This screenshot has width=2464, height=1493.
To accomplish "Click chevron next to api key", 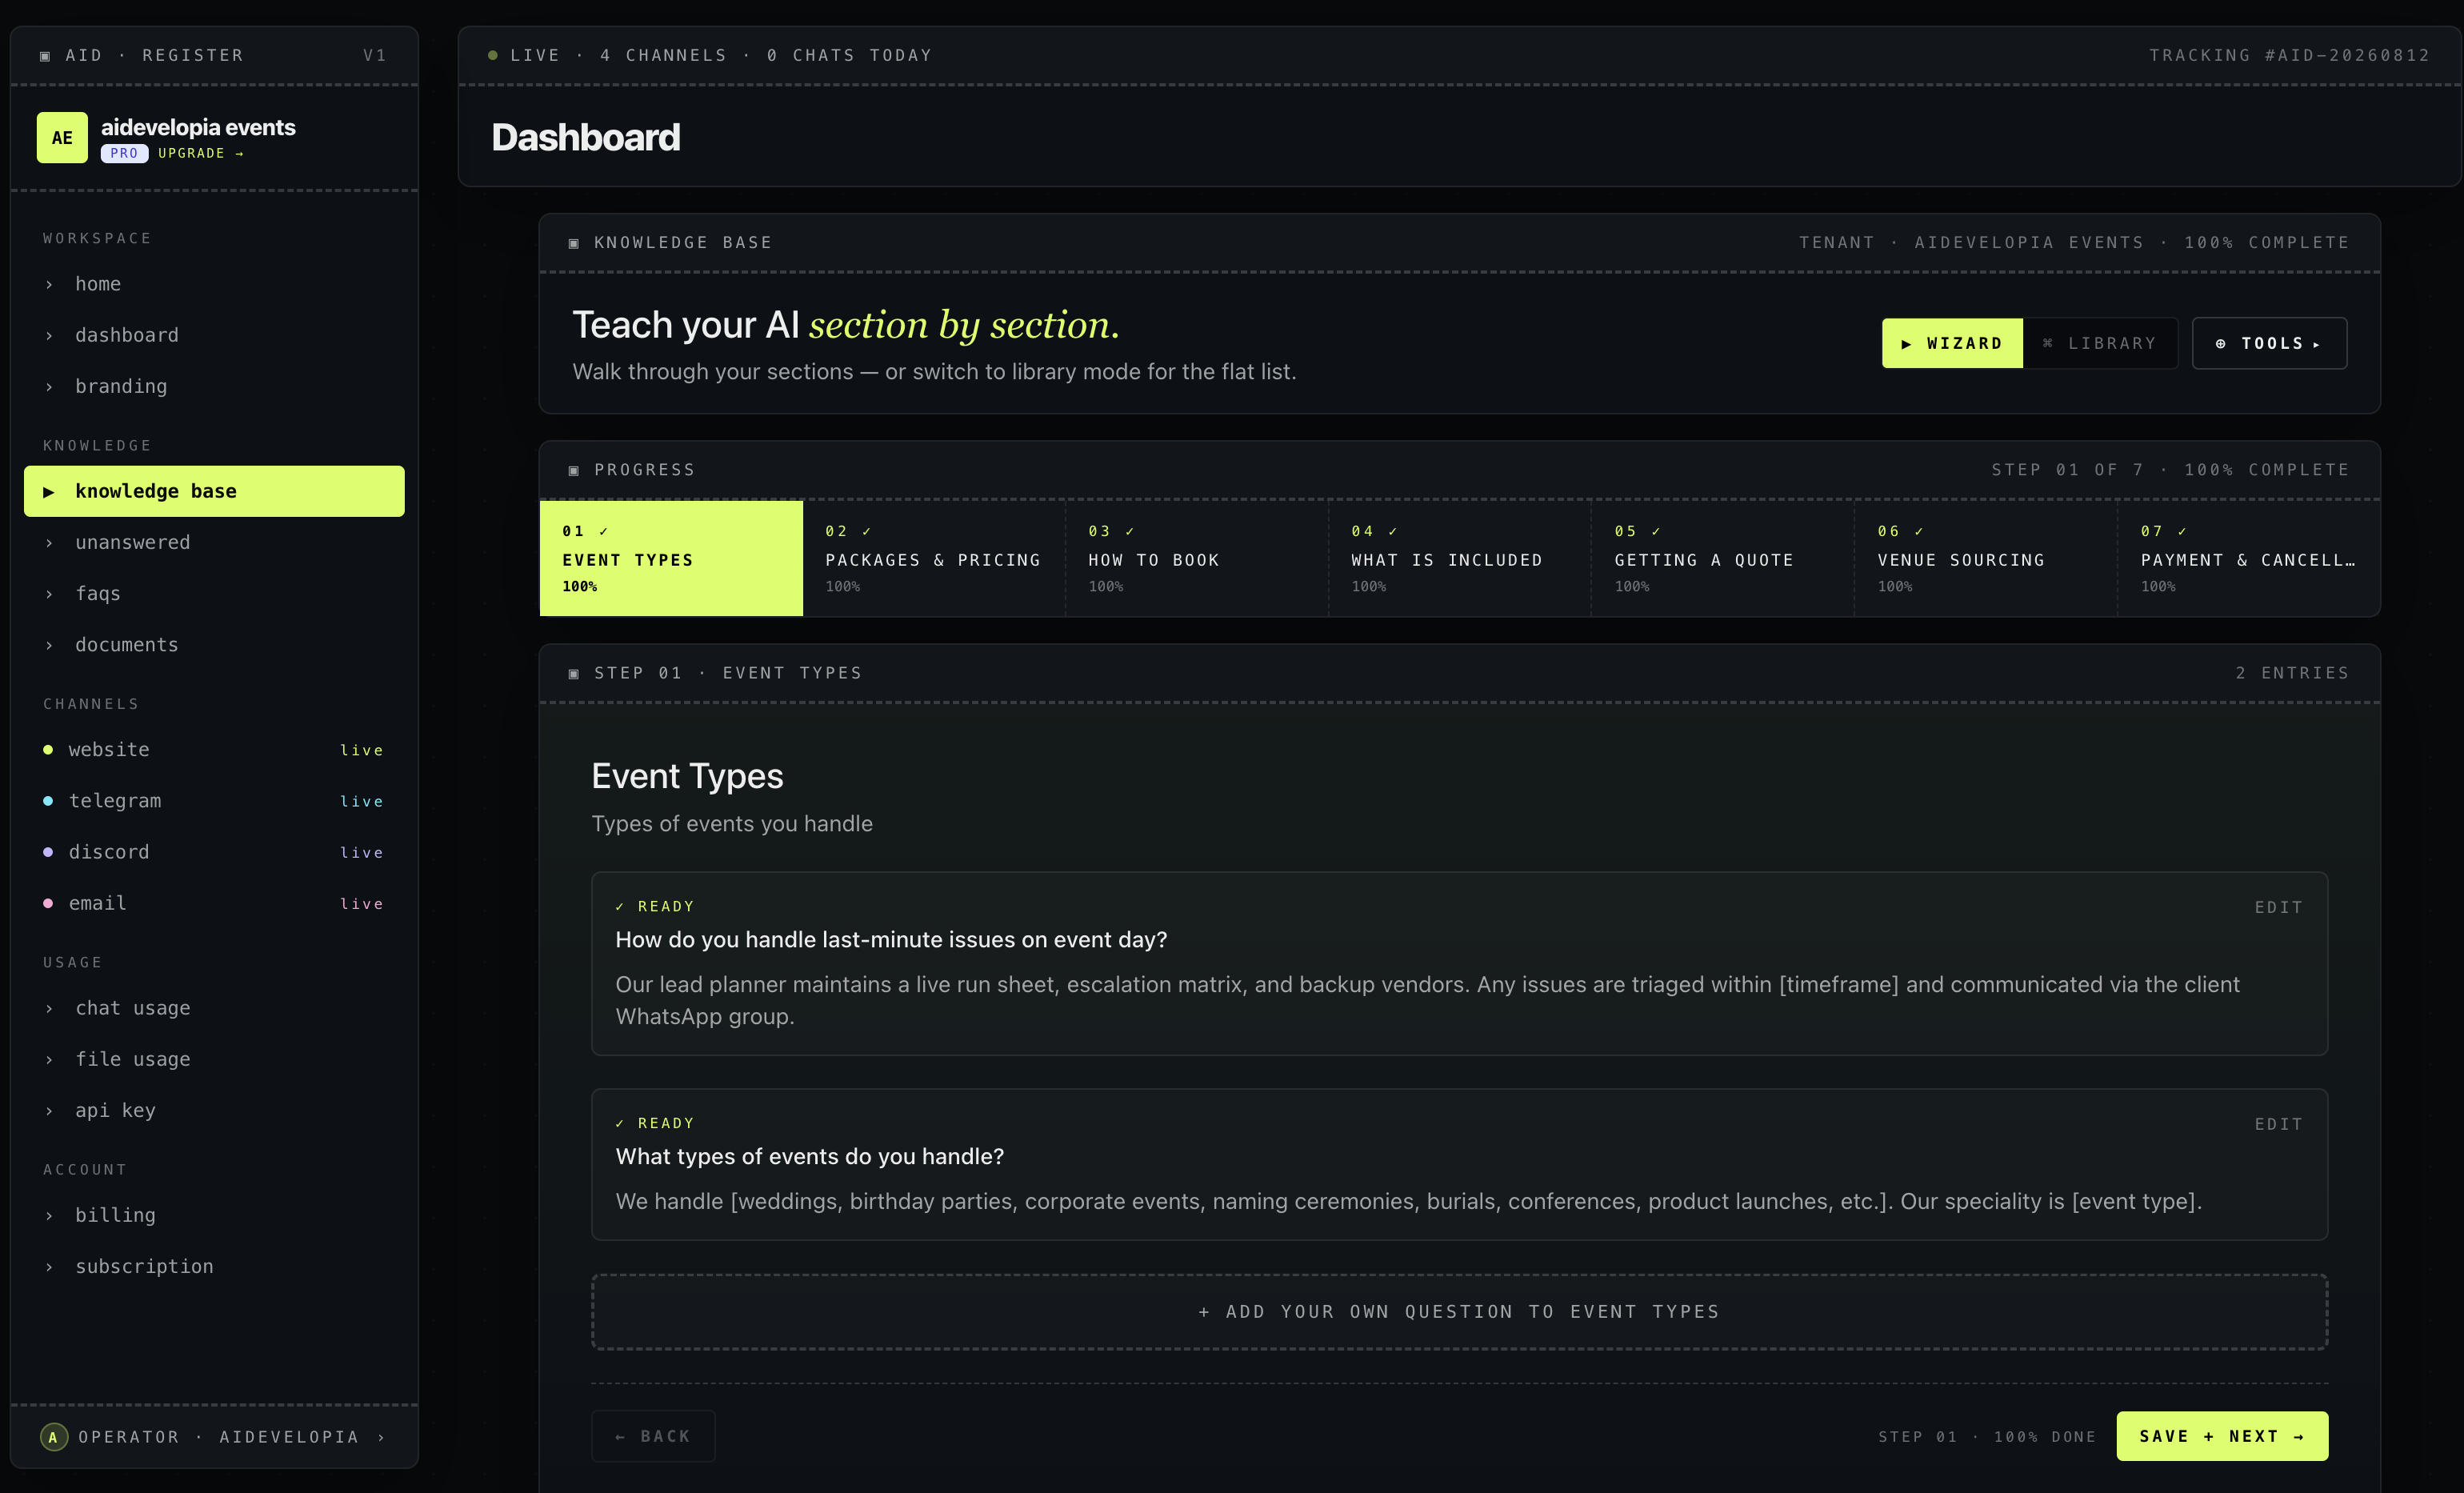I will pos(49,1110).
